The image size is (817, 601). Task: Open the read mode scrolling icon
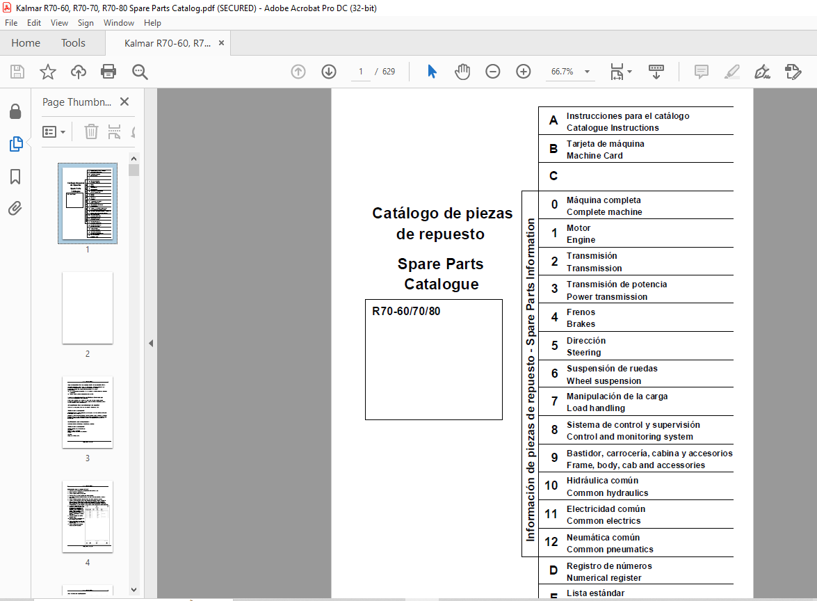pyautogui.click(x=656, y=72)
